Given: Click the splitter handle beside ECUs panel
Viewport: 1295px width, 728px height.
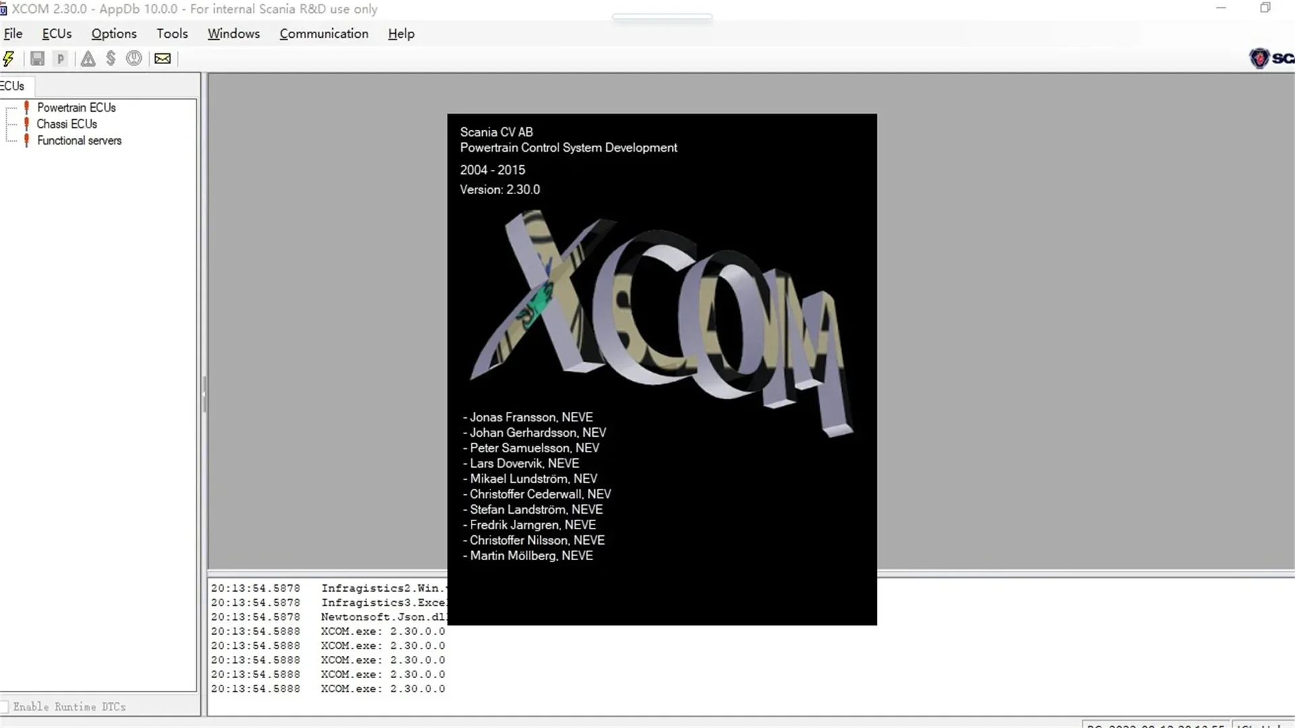Looking at the screenshot, I should (x=204, y=394).
